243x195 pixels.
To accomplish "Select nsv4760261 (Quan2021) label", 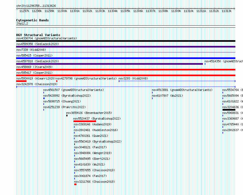I will (x=91, y=136).
